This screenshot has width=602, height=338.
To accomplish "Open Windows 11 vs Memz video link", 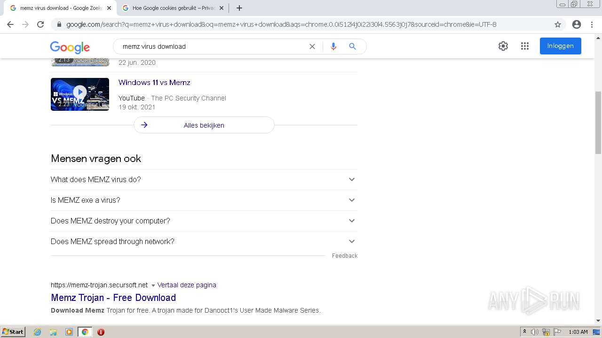I will [154, 83].
